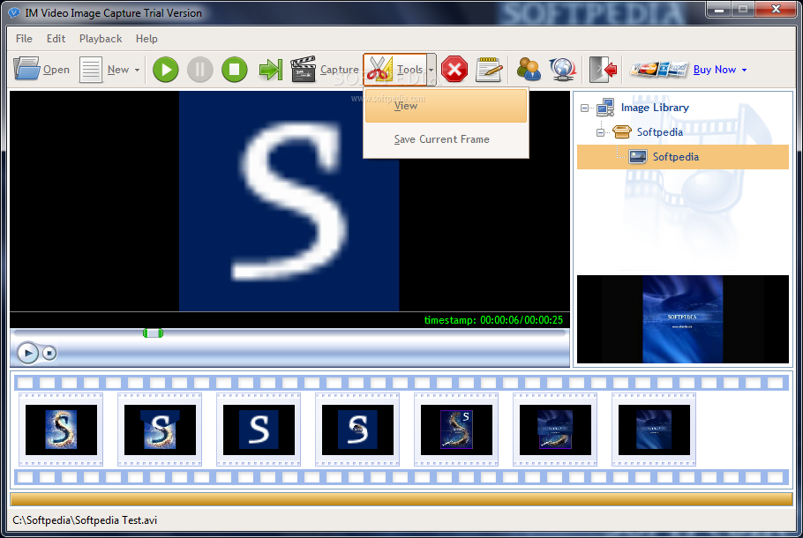
Task: Click the red X delete icon
Action: 454,69
